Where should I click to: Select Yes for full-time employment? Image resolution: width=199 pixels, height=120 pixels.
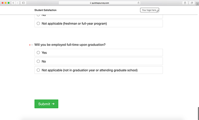coord(99,52)
